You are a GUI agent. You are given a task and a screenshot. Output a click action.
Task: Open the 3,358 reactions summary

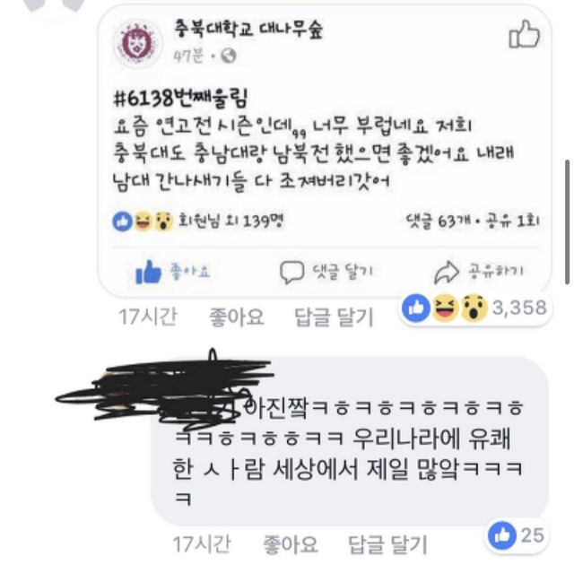point(474,308)
